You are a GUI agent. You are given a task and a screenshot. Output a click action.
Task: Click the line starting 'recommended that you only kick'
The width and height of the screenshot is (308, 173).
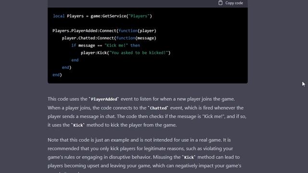click(140, 148)
